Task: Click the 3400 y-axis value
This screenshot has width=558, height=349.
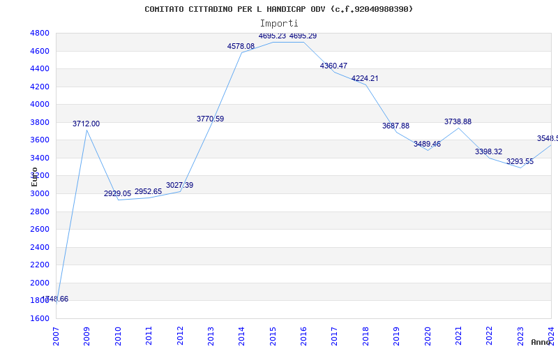Action: pyautogui.click(x=40, y=158)
